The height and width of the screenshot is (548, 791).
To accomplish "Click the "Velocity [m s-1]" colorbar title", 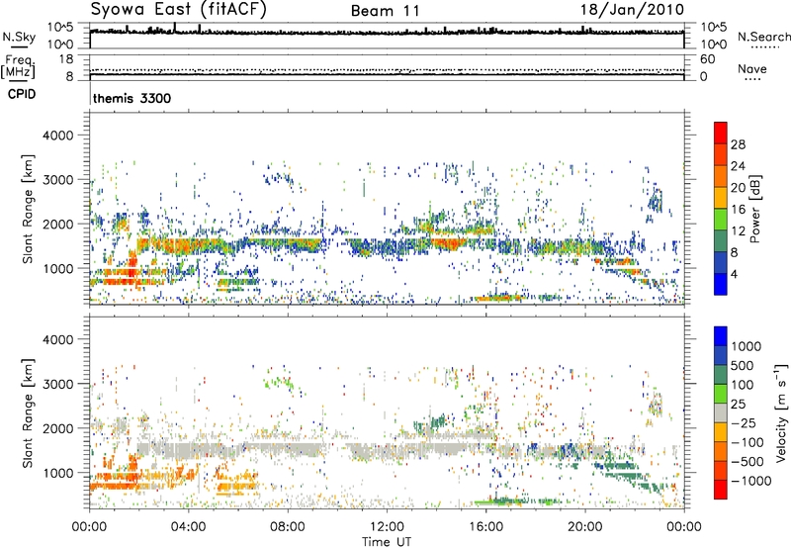I will [781, 412].
